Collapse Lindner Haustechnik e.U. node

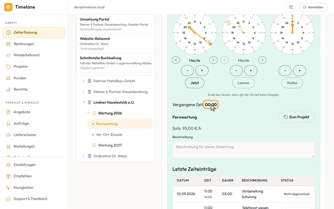coord(84,102)
